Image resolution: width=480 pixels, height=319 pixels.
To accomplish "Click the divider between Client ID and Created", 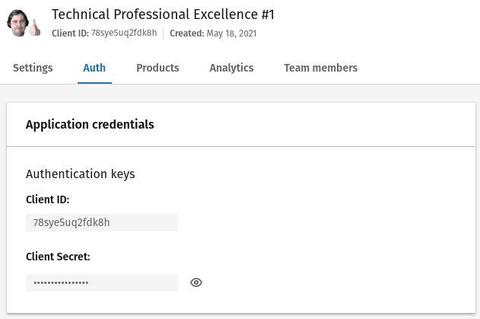I will [163, 33].
